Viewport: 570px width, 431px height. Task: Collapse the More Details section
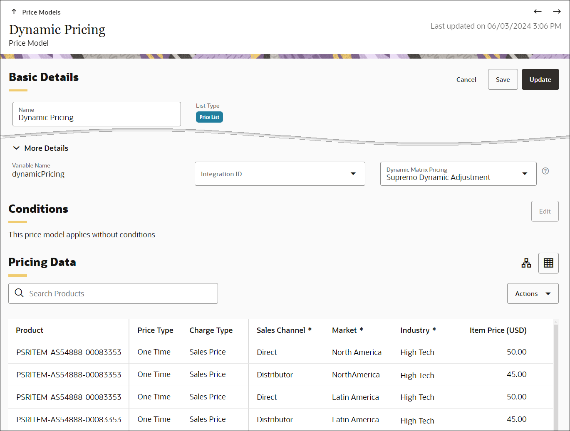coord(16,148)
